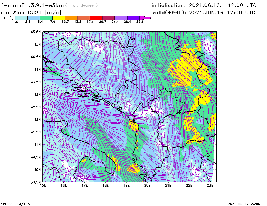The width and height of the screenshot is (267, 206).
Task: Click the 40N latitude label
Action: (x=37, y=169)
